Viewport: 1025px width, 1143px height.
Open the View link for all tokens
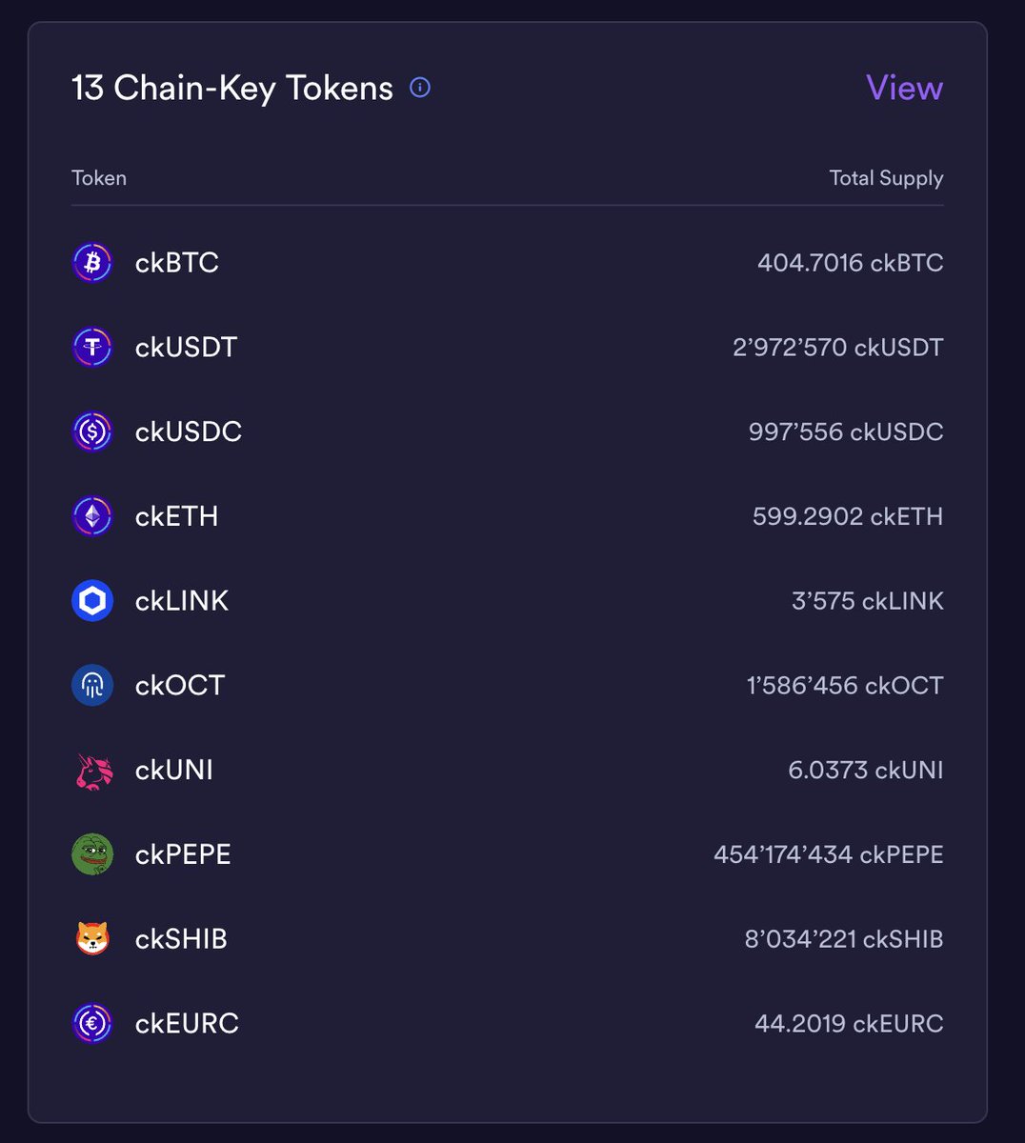click(904, 88)
